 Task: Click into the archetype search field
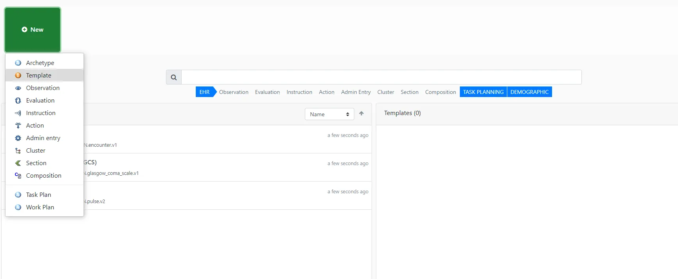[x=381, y=77]
